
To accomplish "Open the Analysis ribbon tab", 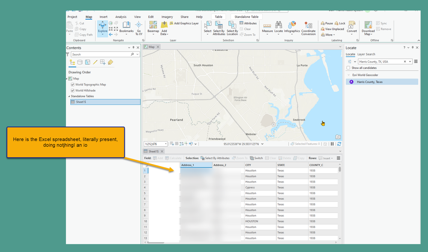I will point(121,17).
